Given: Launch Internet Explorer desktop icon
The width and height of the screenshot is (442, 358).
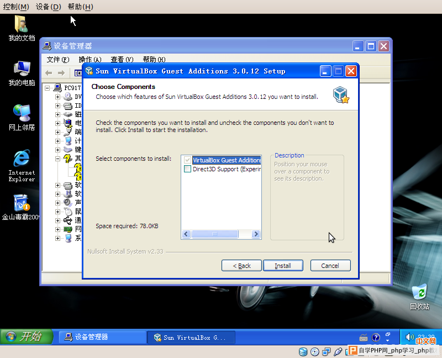Looking at the screenshot, I should [22, 166].
